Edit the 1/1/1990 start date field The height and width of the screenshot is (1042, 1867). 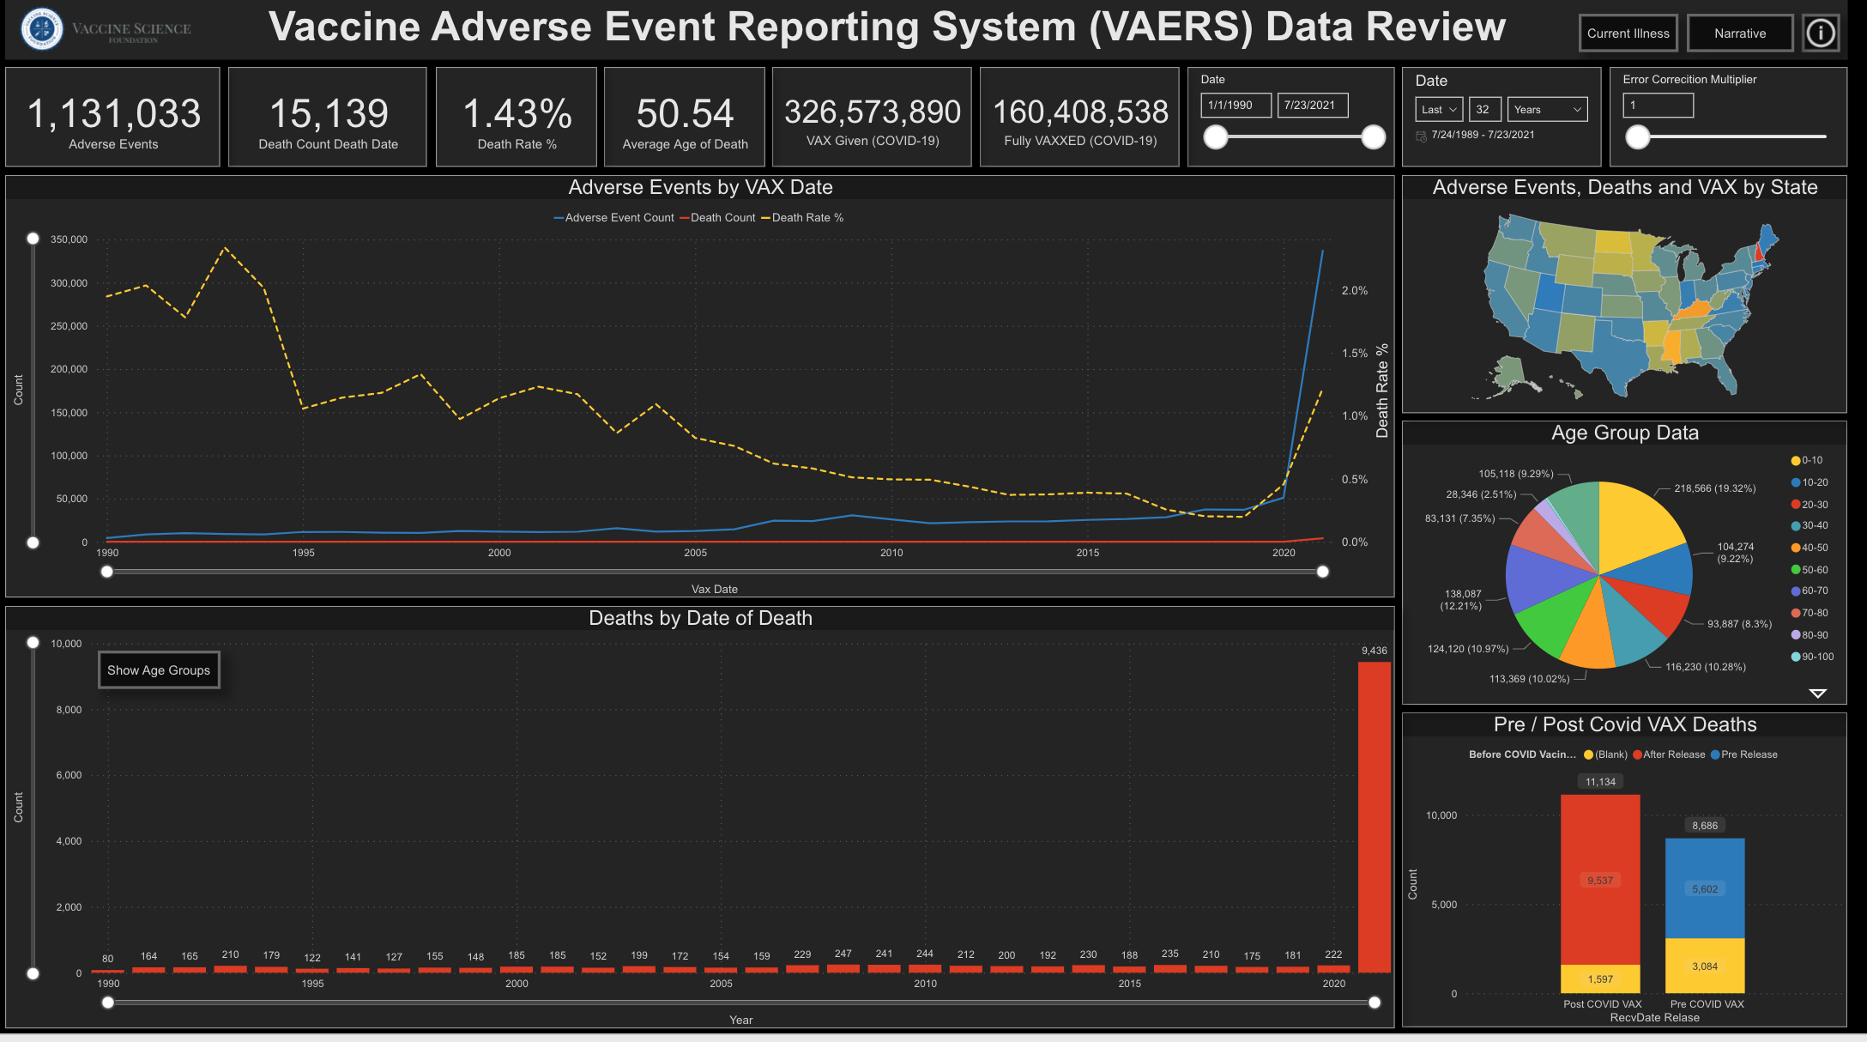pyautogui.click(x=1236, y=105)
